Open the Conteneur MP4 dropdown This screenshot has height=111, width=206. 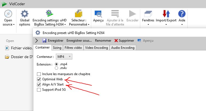click(x=64, y=57)
